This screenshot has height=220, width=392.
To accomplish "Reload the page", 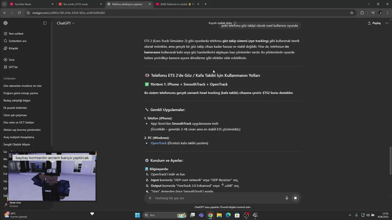I will pyautogui.click(x=19, y=13).
